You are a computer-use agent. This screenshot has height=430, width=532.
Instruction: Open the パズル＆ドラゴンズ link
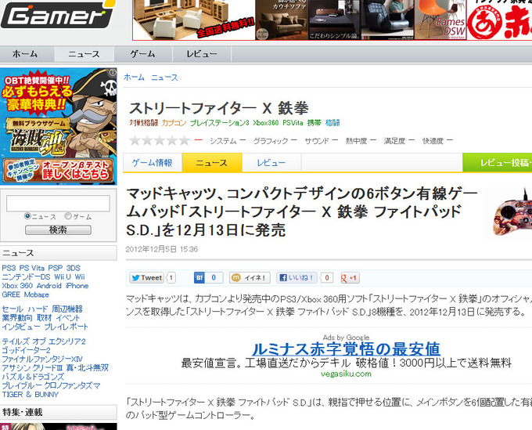click(33, 377)
